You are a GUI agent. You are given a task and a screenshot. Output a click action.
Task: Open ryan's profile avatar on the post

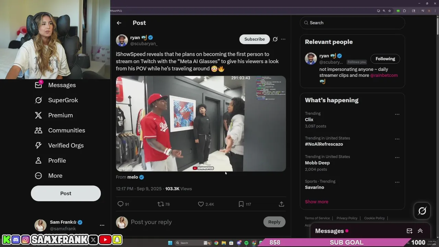coord(122,40)
